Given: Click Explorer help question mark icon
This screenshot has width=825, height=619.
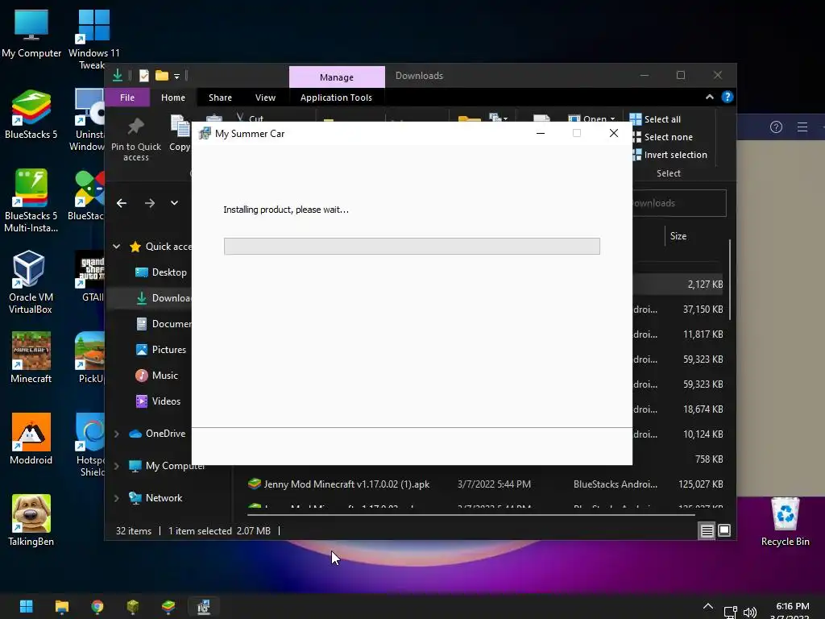Looking at the screenshot, I should click(x=728, y=97).
